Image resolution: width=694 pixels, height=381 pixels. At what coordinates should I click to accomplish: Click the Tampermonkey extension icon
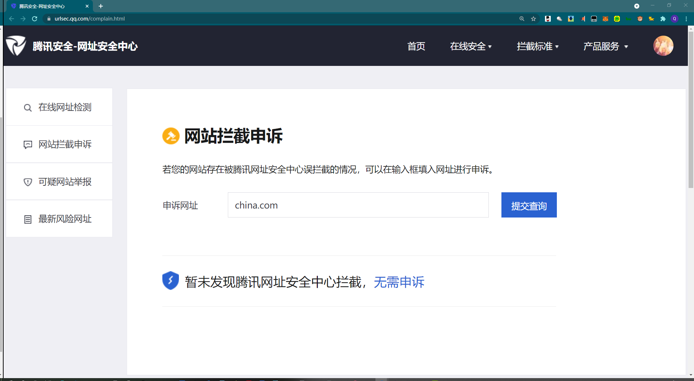click(594, 19)
